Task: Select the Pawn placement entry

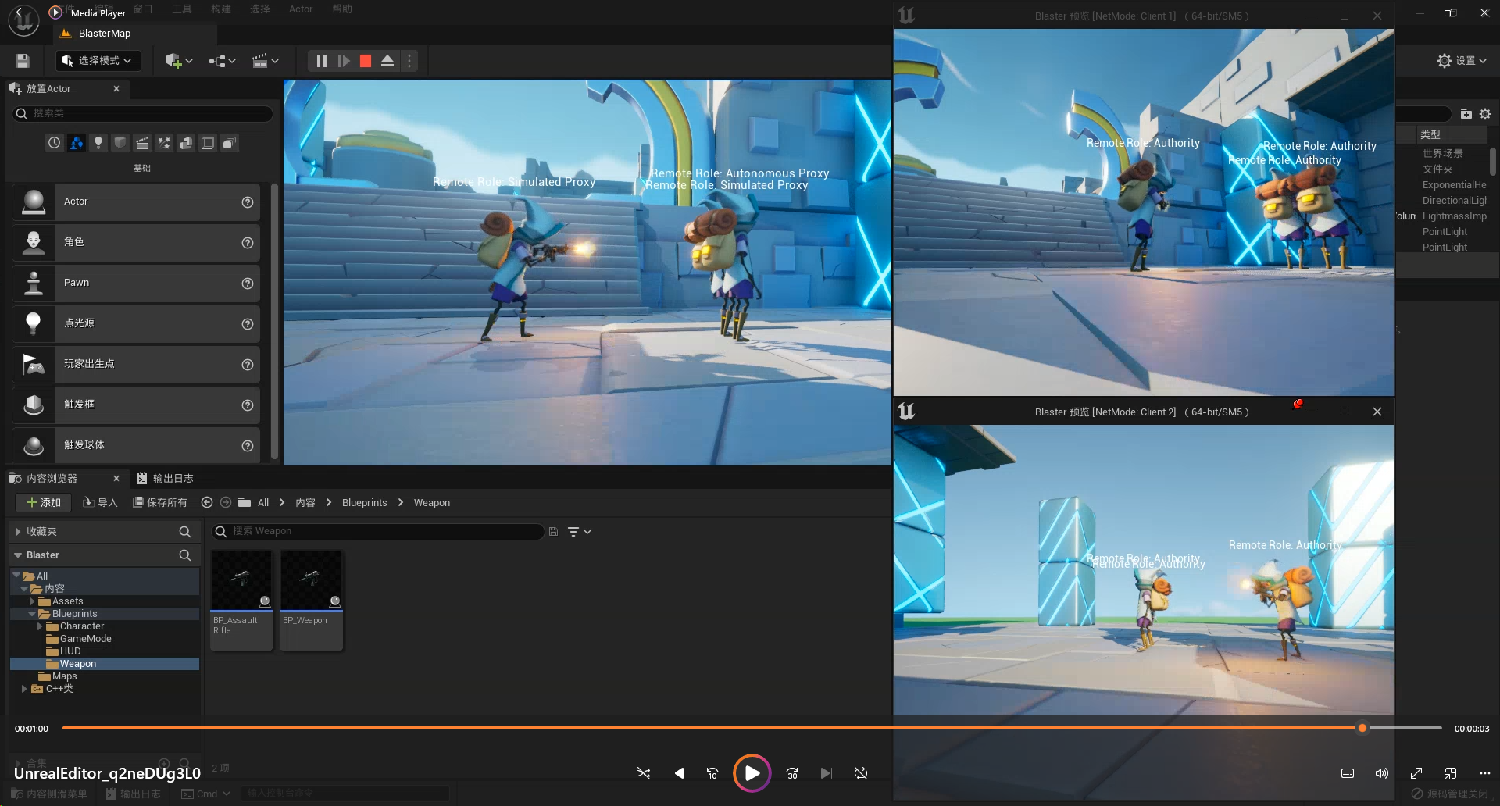Action: point(136,283)
